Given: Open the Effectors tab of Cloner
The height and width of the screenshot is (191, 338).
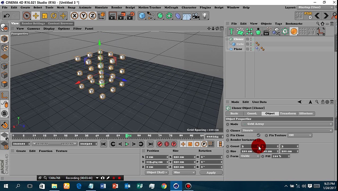Looking at the screenshot, I should tap(306, 114).
